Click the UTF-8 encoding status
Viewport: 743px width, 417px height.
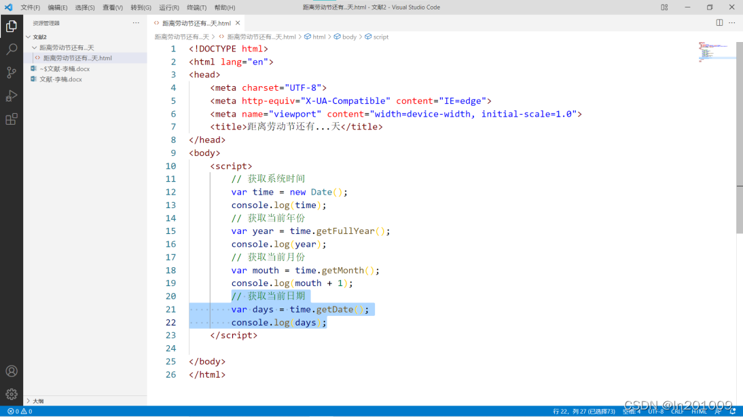pos(656,412)
